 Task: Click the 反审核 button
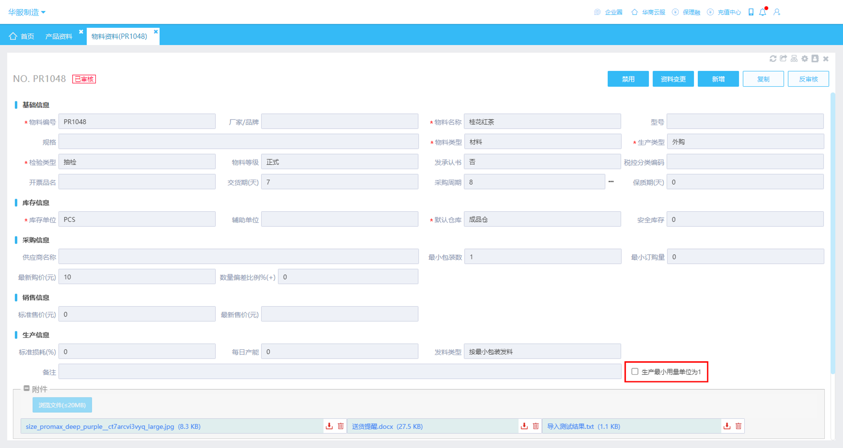click(x=808, y=79)
